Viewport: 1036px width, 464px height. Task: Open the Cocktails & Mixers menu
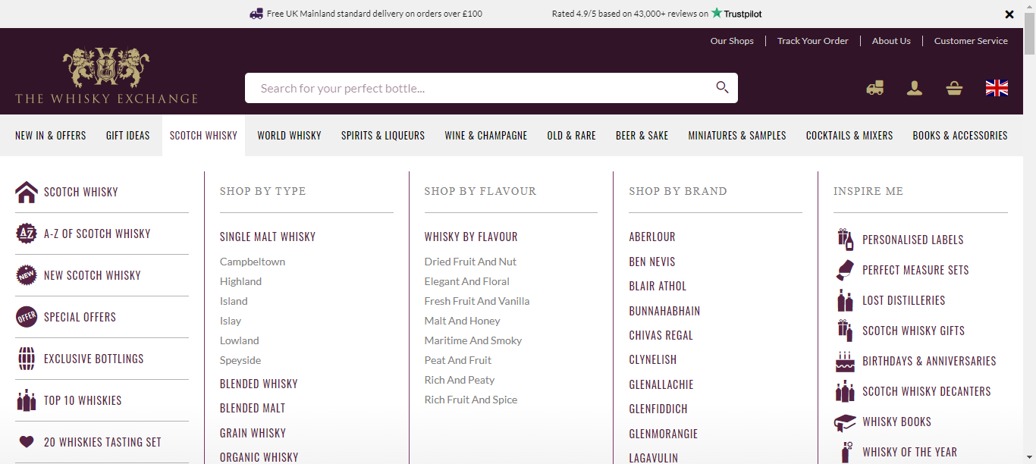click(849, 136)
